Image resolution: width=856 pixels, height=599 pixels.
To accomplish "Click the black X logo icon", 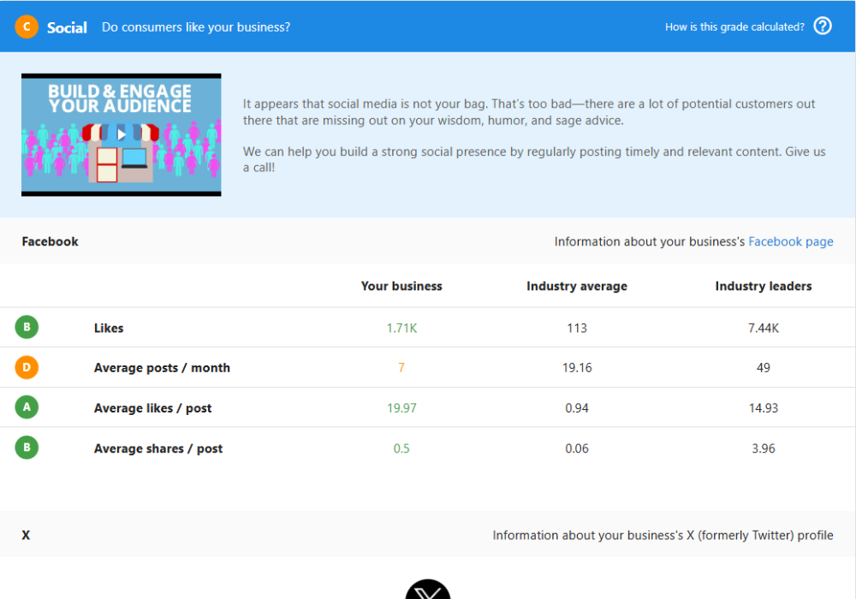I will [427, 590].
